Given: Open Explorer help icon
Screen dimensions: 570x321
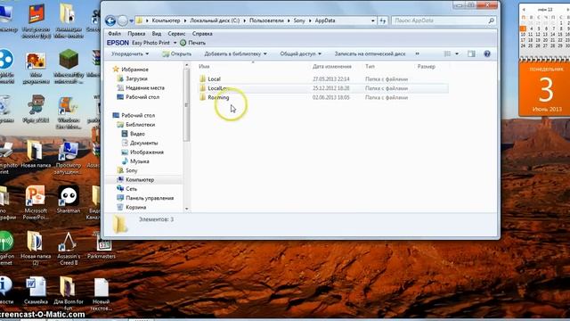Looking at the screenshot, I should pos(487,53).
